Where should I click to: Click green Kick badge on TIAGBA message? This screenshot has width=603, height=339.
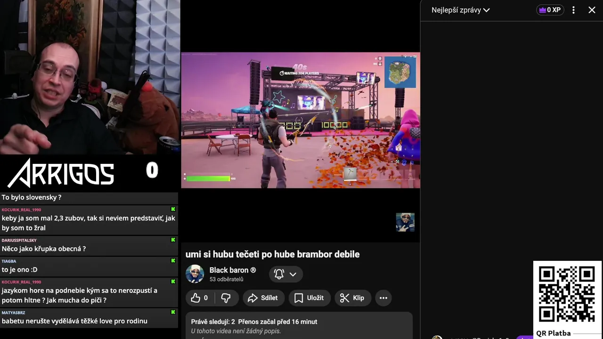pos(173,260)
